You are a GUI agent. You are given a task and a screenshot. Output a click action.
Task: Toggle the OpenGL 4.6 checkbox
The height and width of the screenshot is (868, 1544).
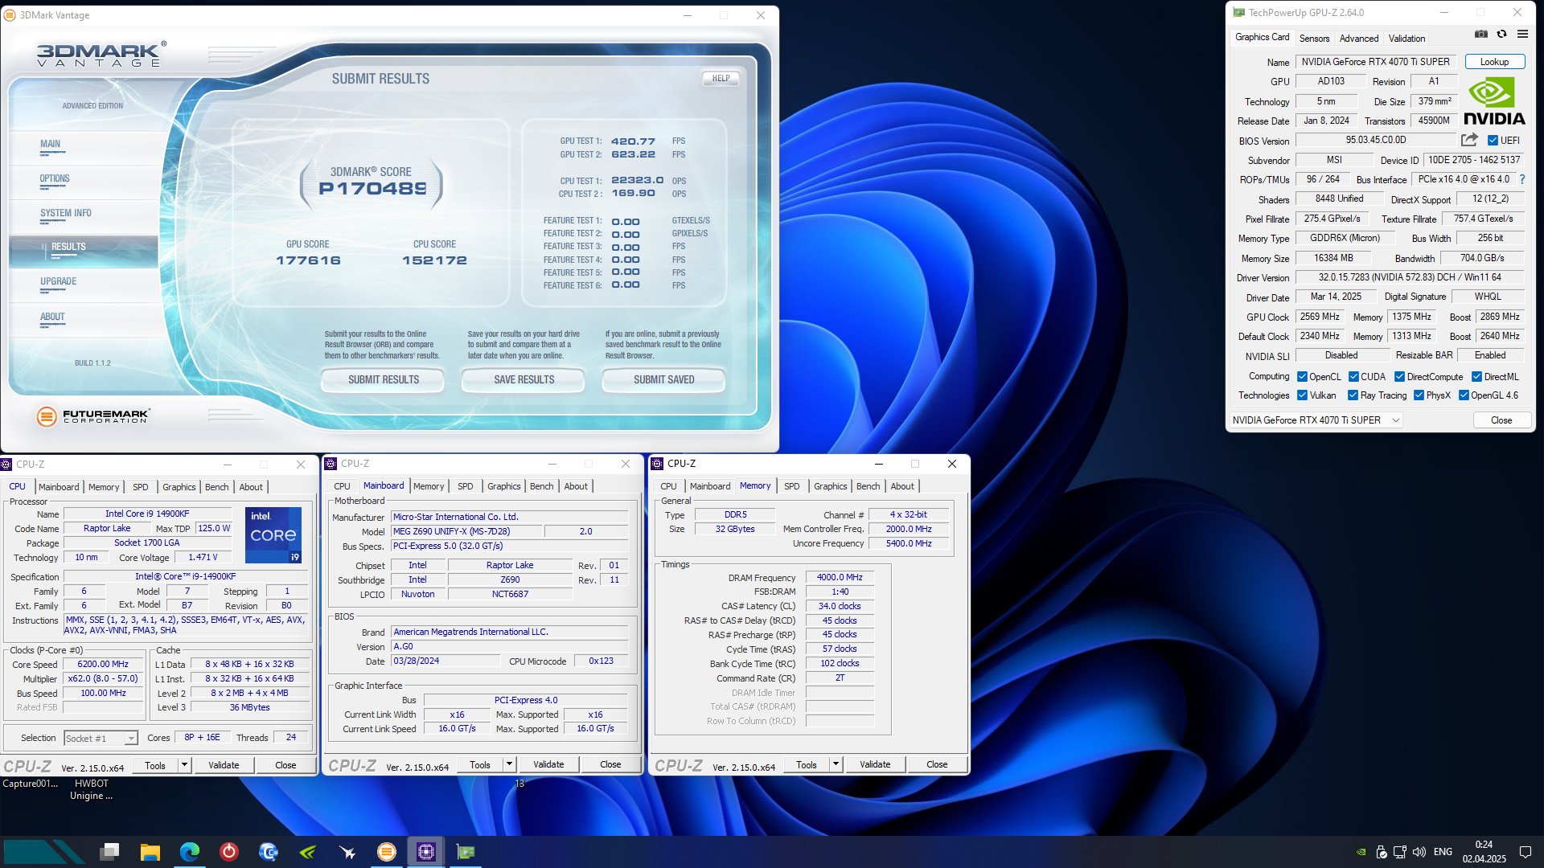(1464, 395)
